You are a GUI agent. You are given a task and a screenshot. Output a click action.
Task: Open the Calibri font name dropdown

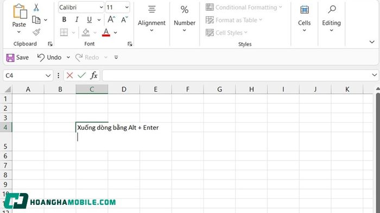click(102, 8)
